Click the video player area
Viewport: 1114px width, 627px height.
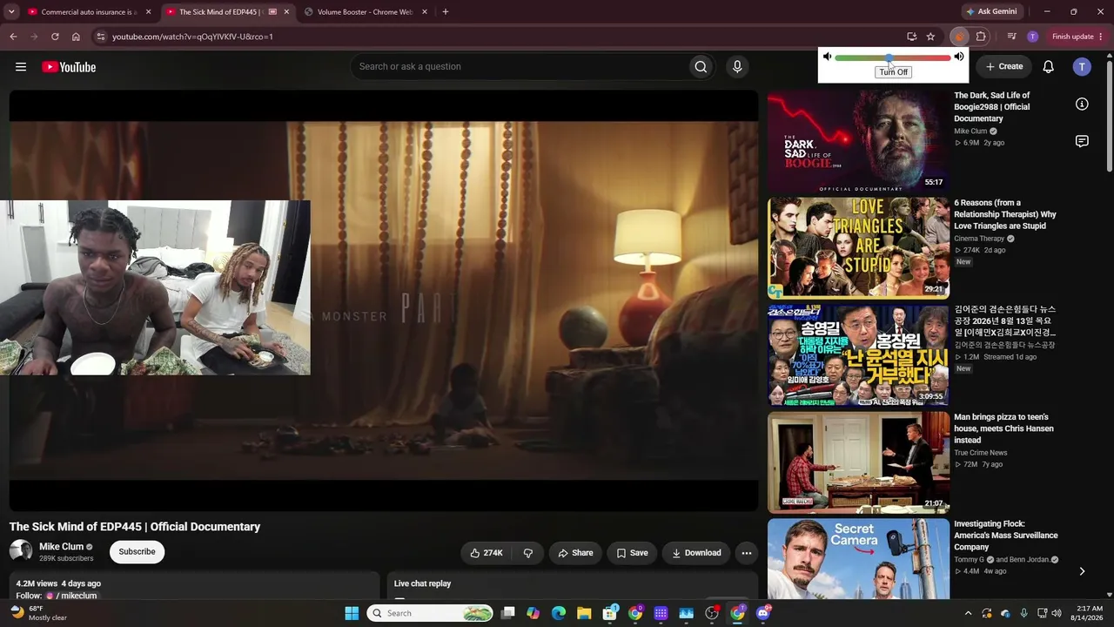coord(384,300)
